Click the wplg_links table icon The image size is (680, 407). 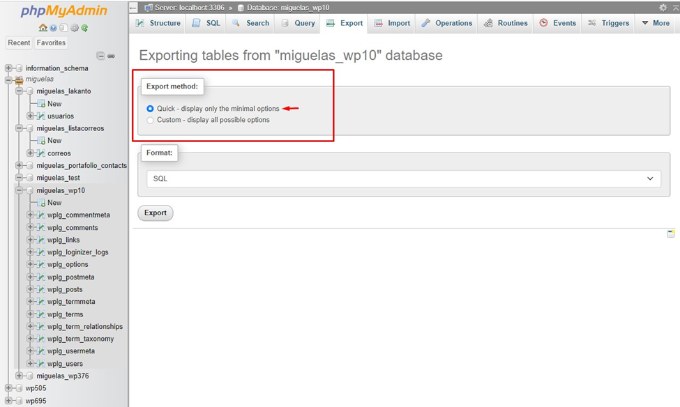[41, 240]
